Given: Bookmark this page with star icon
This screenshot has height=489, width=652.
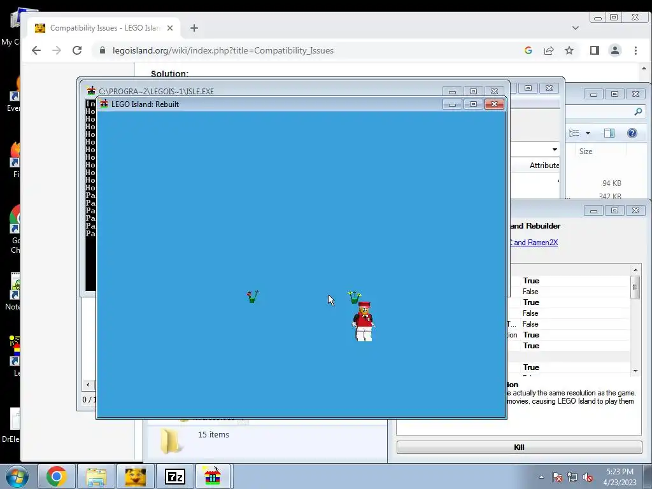Looking at the screenshot, I should [x=569, y=50].
